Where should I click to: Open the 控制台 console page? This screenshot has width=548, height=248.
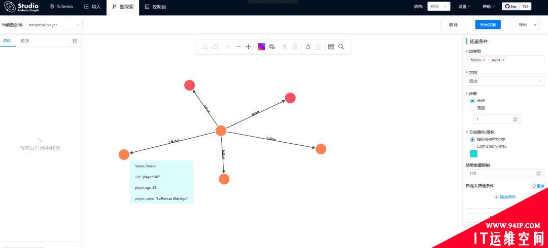pyautogui.click(x=156, y=7)
